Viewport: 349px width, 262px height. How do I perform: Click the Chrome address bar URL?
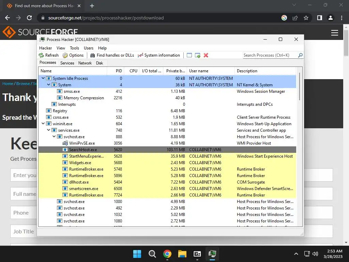106,18
